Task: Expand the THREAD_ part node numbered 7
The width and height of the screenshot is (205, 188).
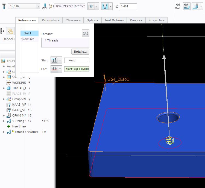Action: 4,88
